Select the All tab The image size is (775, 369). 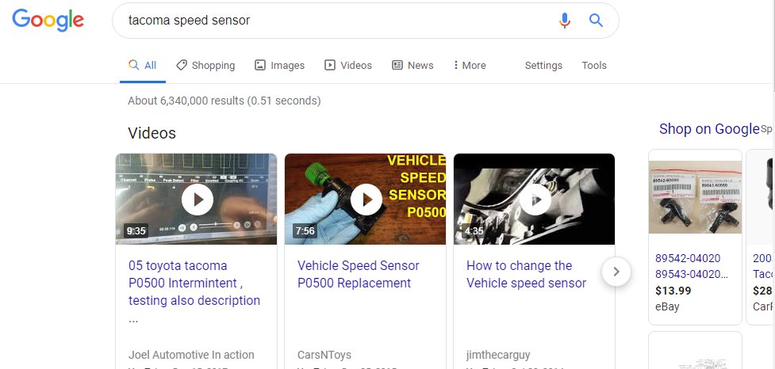(142, 65)
